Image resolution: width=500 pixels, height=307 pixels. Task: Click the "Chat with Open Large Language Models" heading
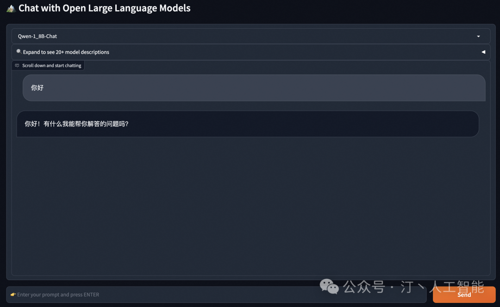point(104,8)
